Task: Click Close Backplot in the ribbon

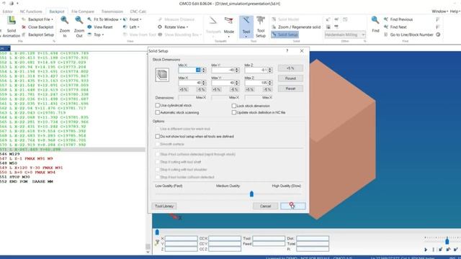Action: pyautogui.click(x=37, y=27)
